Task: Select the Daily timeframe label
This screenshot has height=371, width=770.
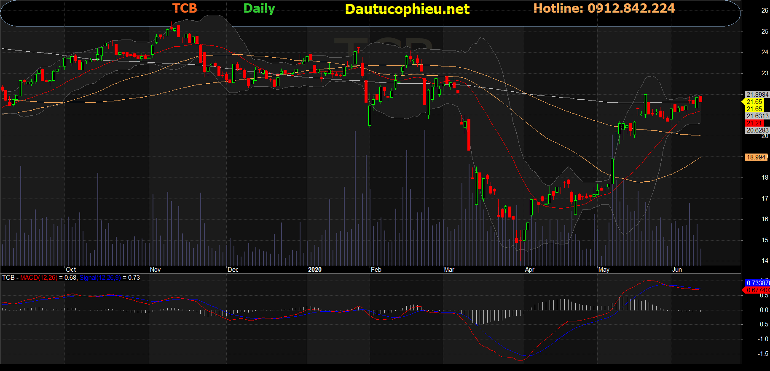Action: click(259, 8)
